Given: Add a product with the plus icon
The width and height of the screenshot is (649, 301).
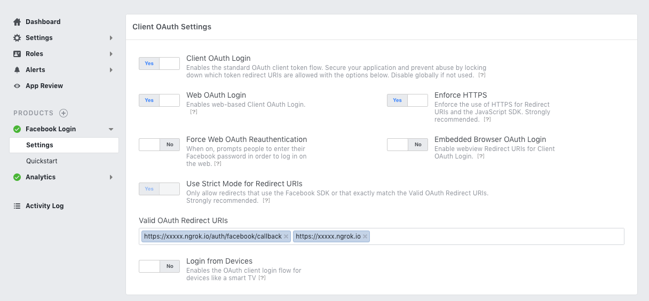Looking at the screenshot, I should point(64,113).
